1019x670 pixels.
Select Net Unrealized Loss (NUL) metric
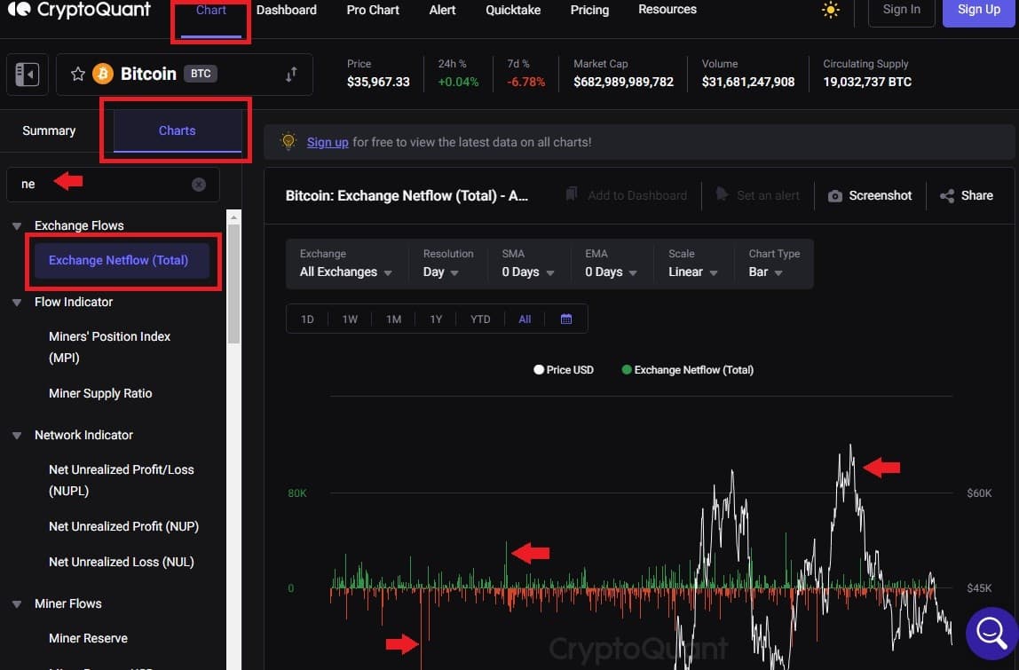(122, 563)
